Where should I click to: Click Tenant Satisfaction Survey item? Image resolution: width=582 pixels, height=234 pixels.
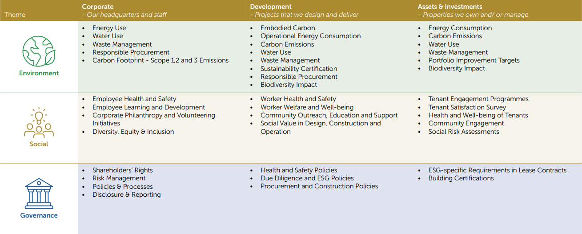pyautogui.click(x=467, y=107)
